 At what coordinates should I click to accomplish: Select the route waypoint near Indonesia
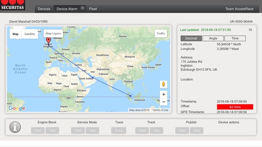pyautogui.click(x=130, y=96)
